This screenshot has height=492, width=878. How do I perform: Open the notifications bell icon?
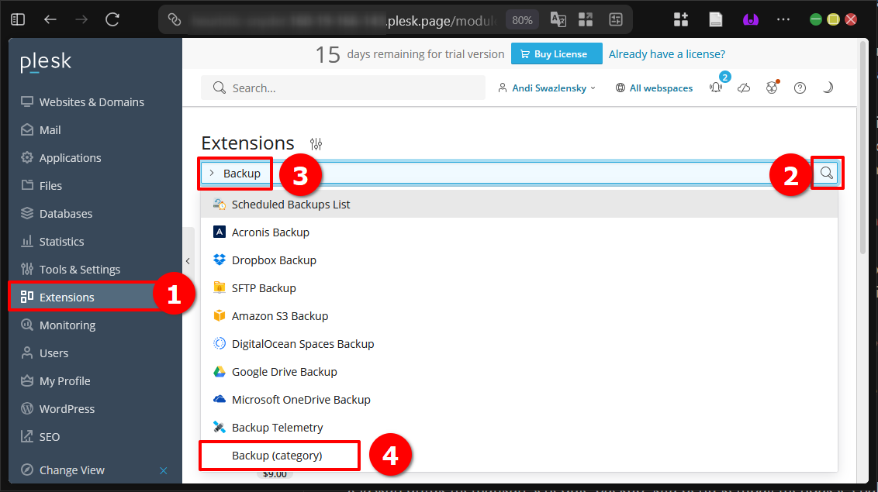[714, 88]
